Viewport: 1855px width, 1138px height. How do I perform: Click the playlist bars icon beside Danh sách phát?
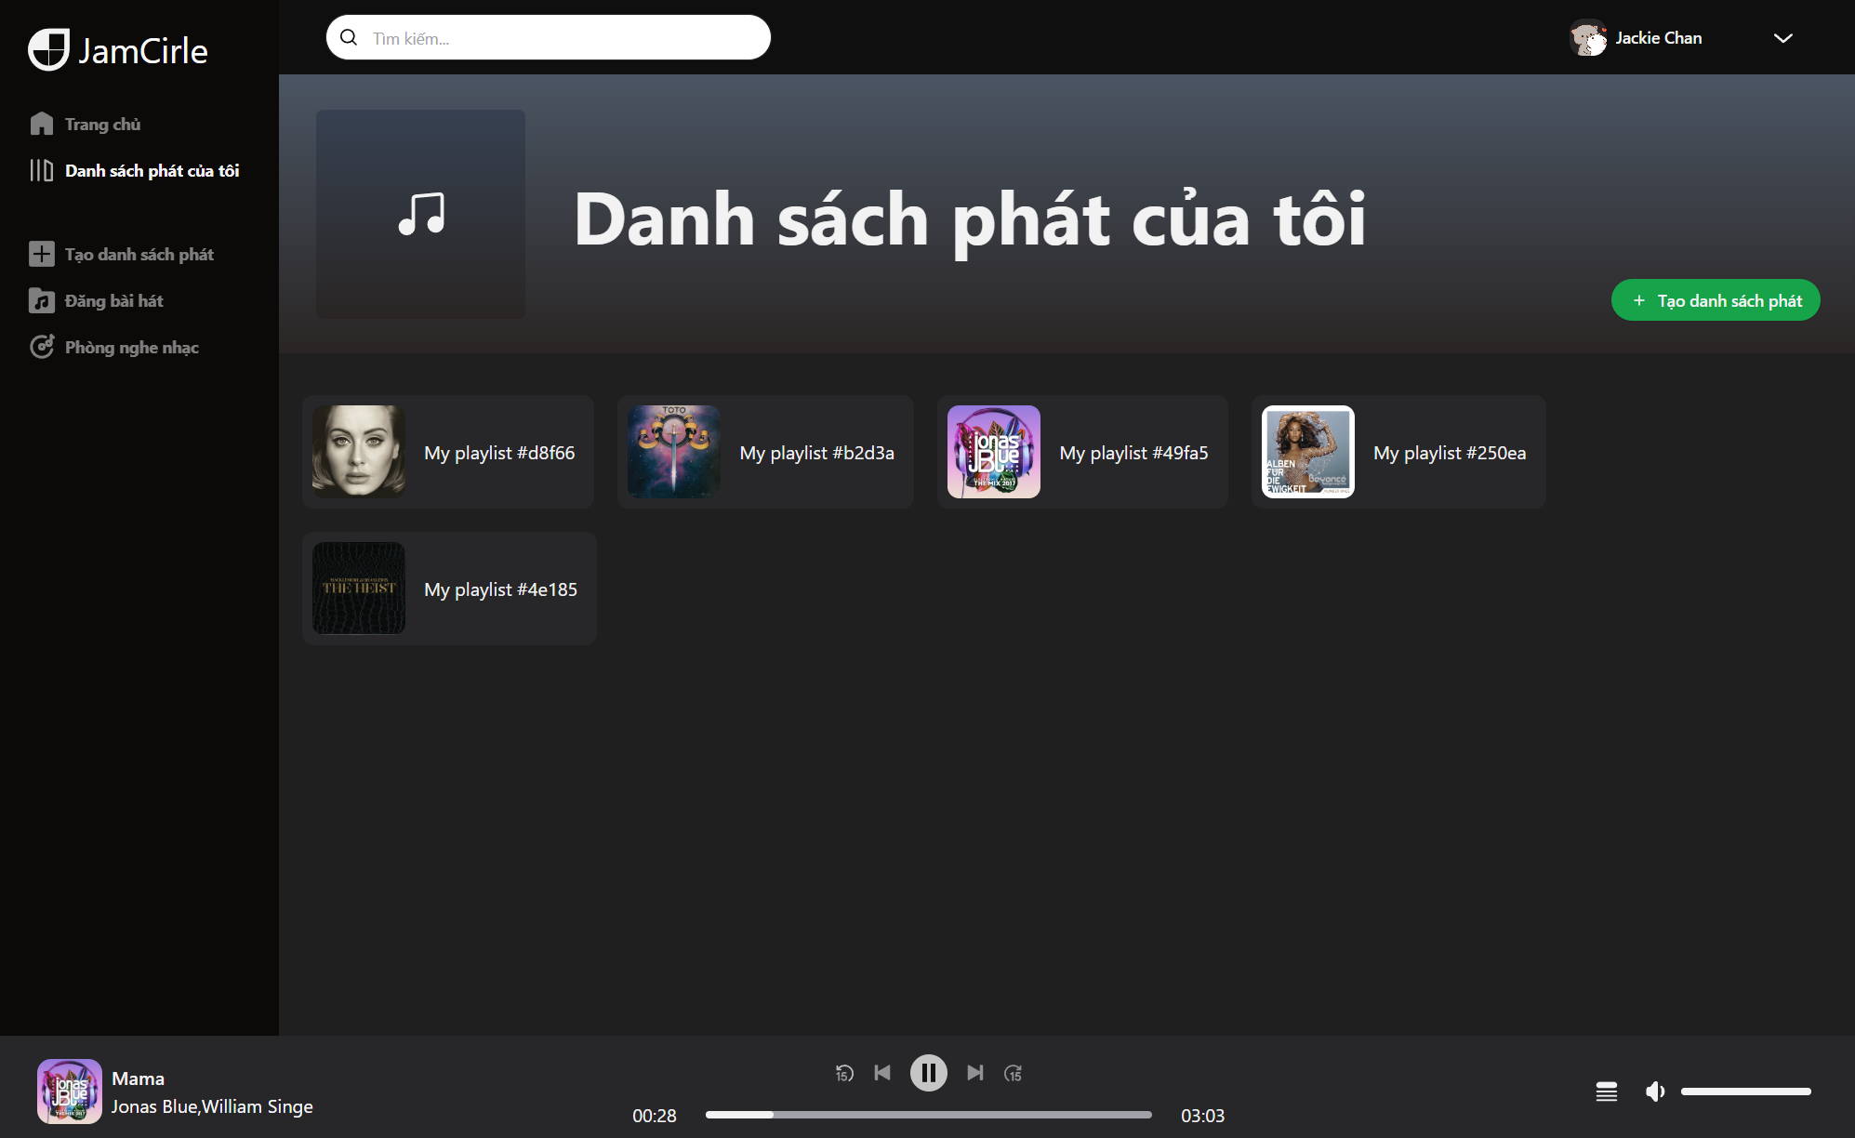[41, 170]
